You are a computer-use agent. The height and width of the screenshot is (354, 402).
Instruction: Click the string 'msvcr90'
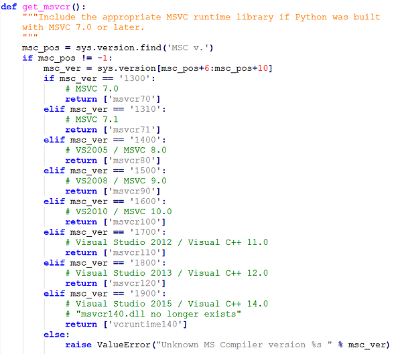(x=132, y=191)
